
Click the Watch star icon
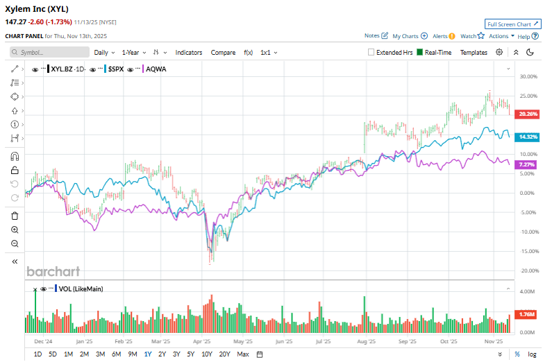(x=481, y=35)
